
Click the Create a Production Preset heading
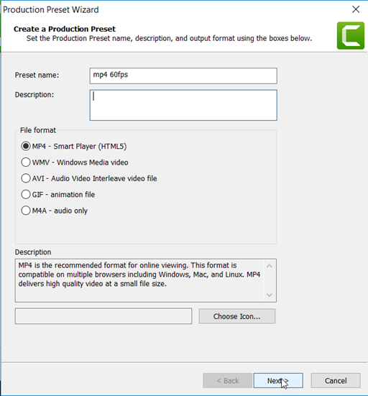click(65, 29)
